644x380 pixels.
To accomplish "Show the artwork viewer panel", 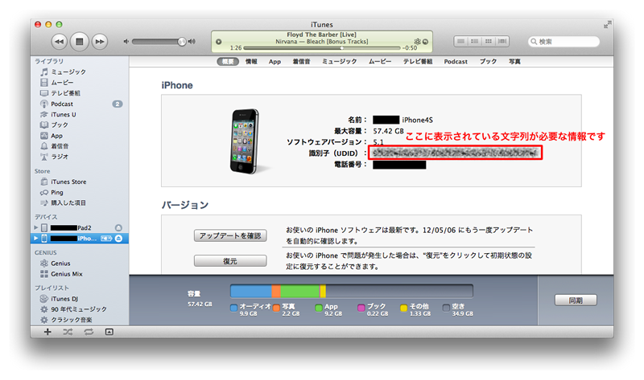I will click(x=109, y=332).
